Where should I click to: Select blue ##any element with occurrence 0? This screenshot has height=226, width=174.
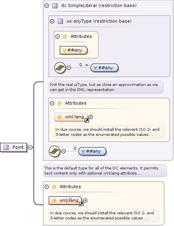(92, 151)
